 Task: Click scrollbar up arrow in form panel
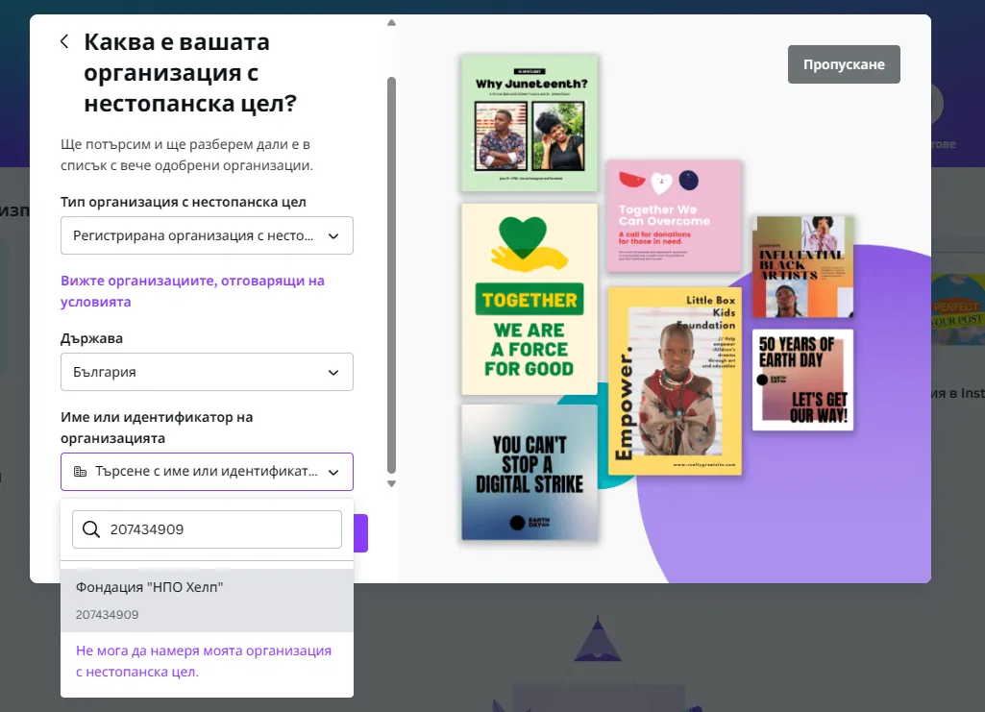click(x=391, y=22)
